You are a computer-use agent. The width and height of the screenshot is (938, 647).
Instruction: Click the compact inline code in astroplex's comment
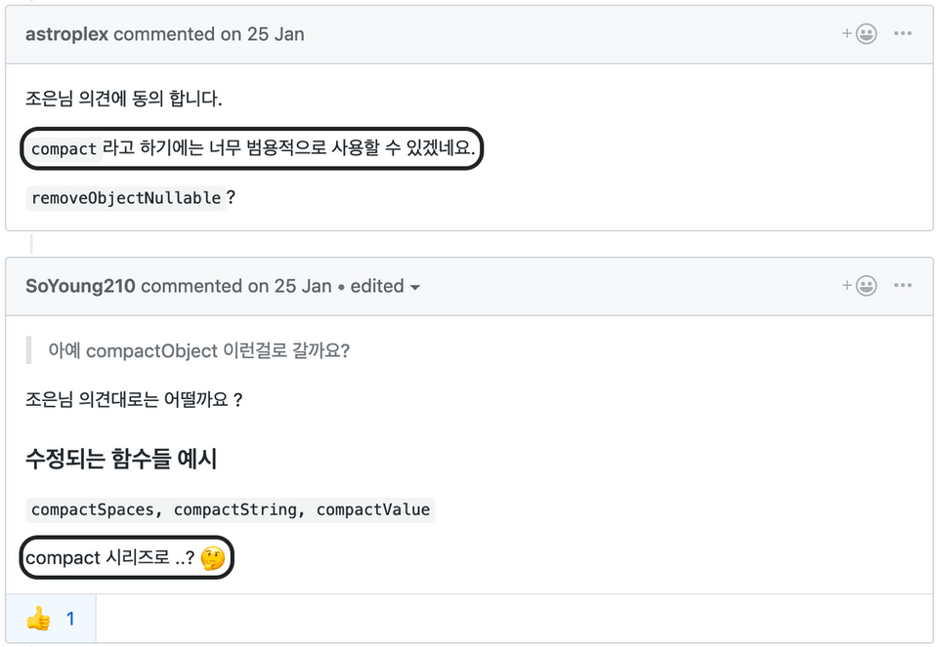point(64,149)
